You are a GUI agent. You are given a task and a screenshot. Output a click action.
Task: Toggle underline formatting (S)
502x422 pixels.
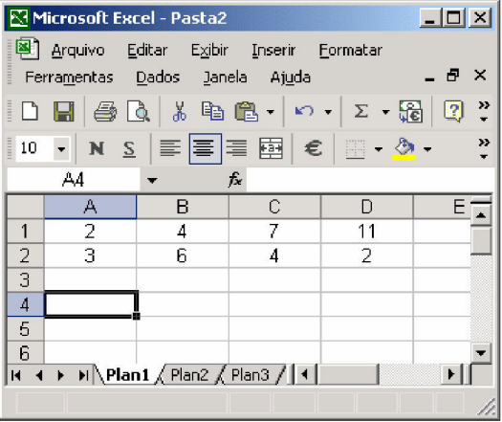pyautogui.click(x=129, y=149)
